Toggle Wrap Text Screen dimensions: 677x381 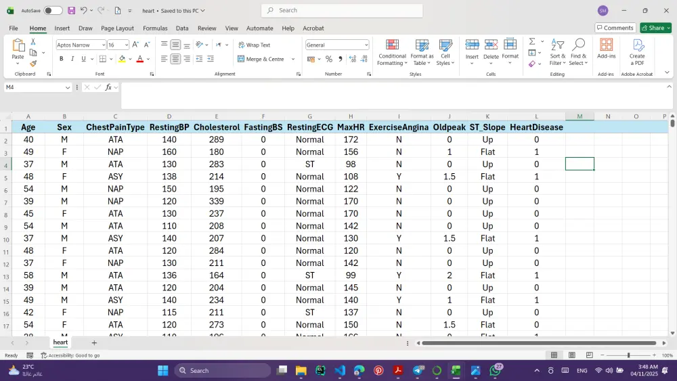pyautogui.click(x=255, y=45)
